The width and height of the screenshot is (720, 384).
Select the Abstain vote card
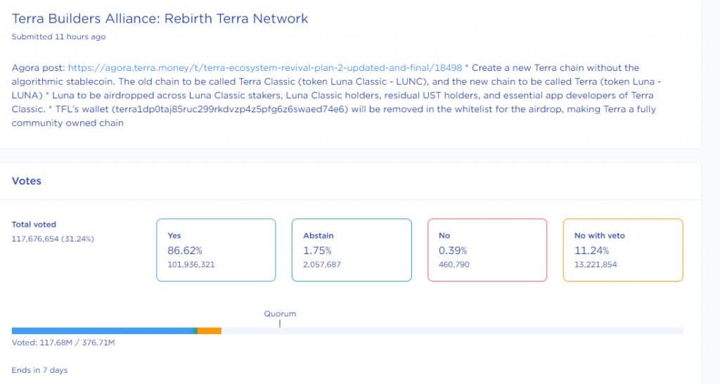352,250
